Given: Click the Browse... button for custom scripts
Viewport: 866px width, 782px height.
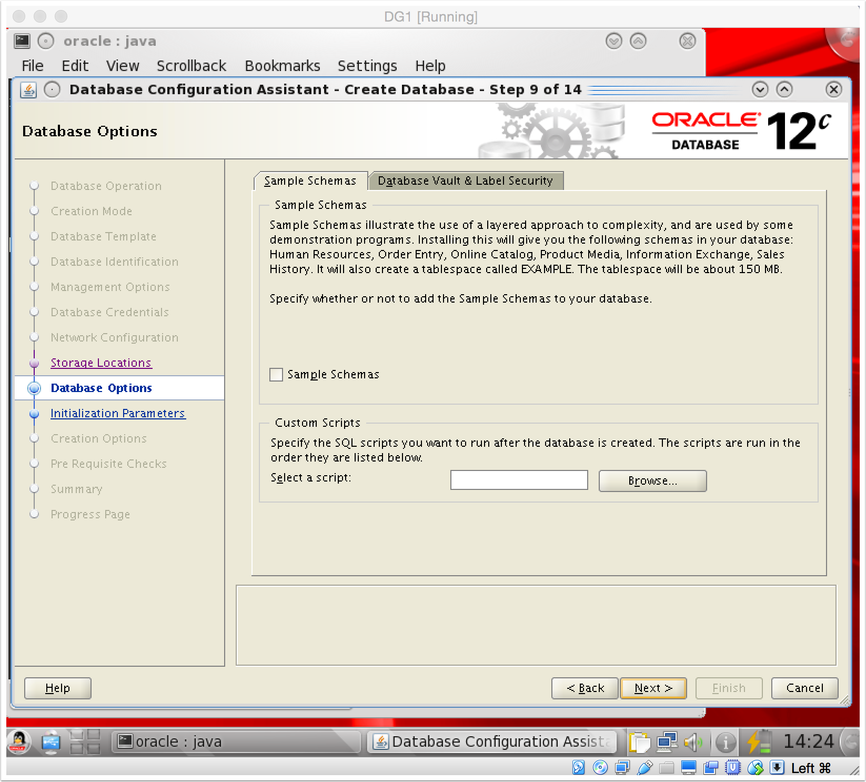Looking at the screenshot, I should [x=652, y=480].
